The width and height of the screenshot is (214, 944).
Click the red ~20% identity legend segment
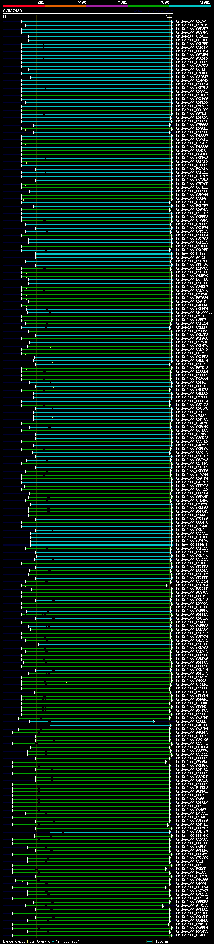point(24,6)
